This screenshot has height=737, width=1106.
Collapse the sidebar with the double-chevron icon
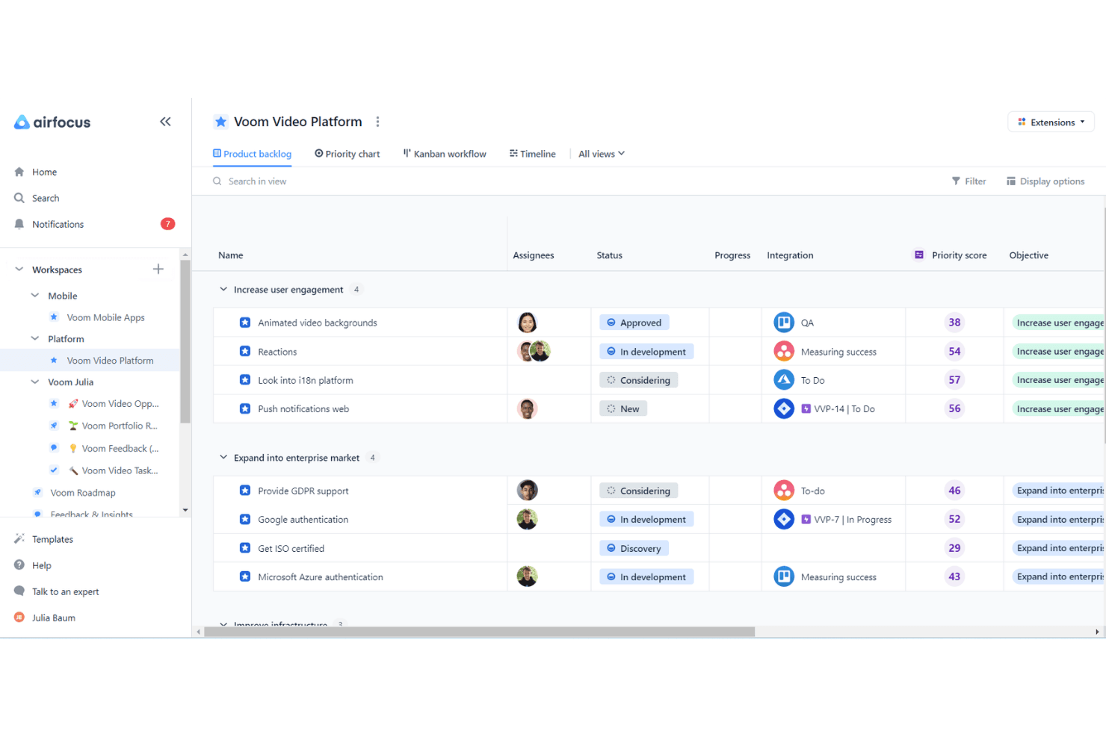(165, 122)
